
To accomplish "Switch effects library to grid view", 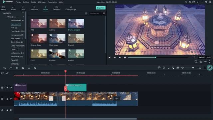I will tap(86, 13).
